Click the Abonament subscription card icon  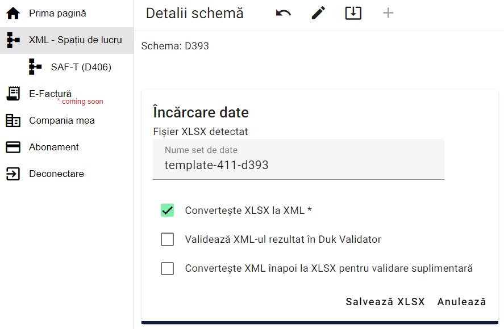coord(13,147)
